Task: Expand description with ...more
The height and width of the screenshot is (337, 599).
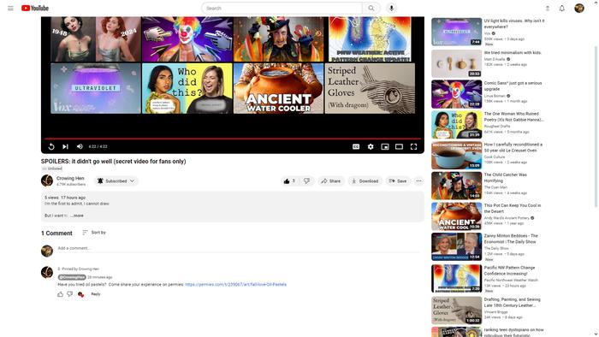Action: [77, 216]
